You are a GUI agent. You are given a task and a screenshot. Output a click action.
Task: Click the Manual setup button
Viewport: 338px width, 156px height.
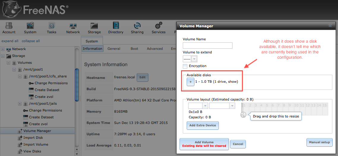click(320, 142)
